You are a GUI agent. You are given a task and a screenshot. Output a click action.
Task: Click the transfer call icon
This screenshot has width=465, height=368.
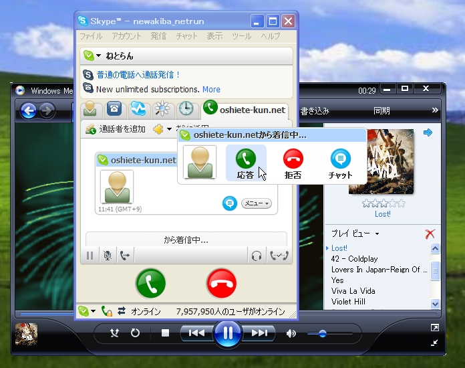(125, 256)
